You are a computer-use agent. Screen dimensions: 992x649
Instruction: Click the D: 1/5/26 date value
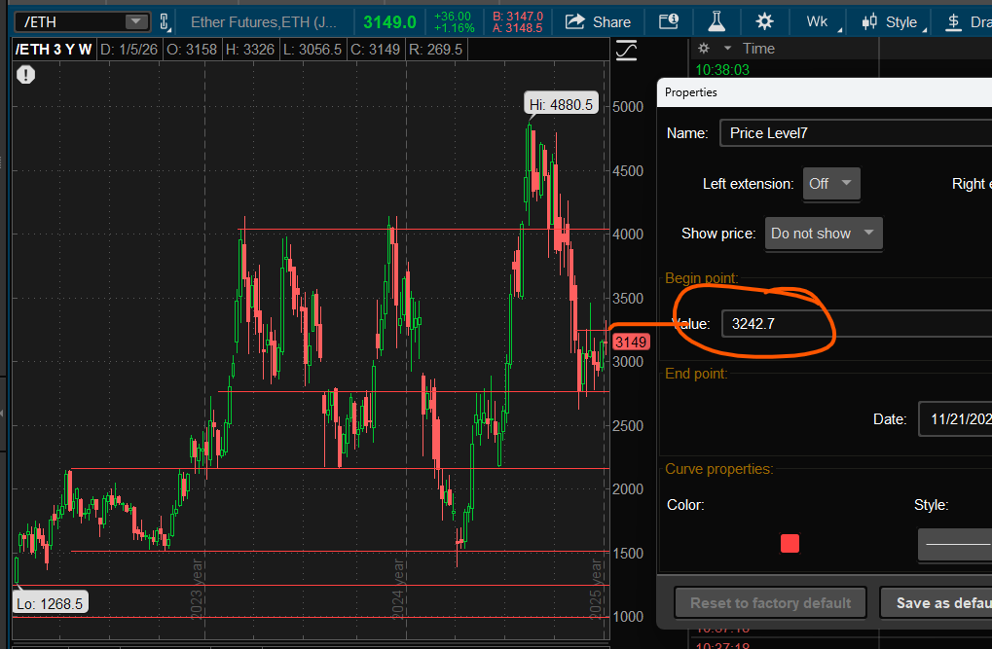[129, 50]
